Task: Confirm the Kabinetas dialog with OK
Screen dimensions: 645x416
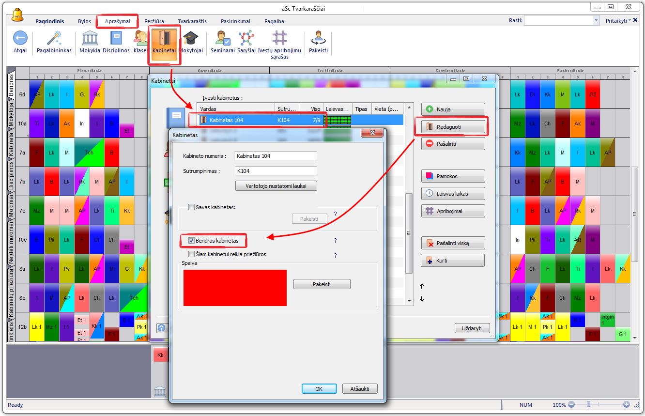Action: (319, 389)
